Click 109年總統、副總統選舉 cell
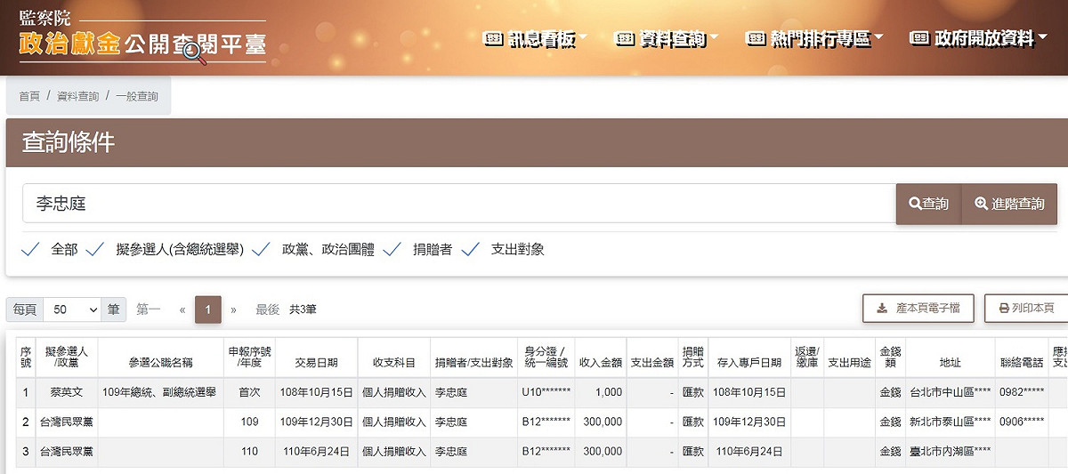The image size is (1068, 474). [160, 392]
